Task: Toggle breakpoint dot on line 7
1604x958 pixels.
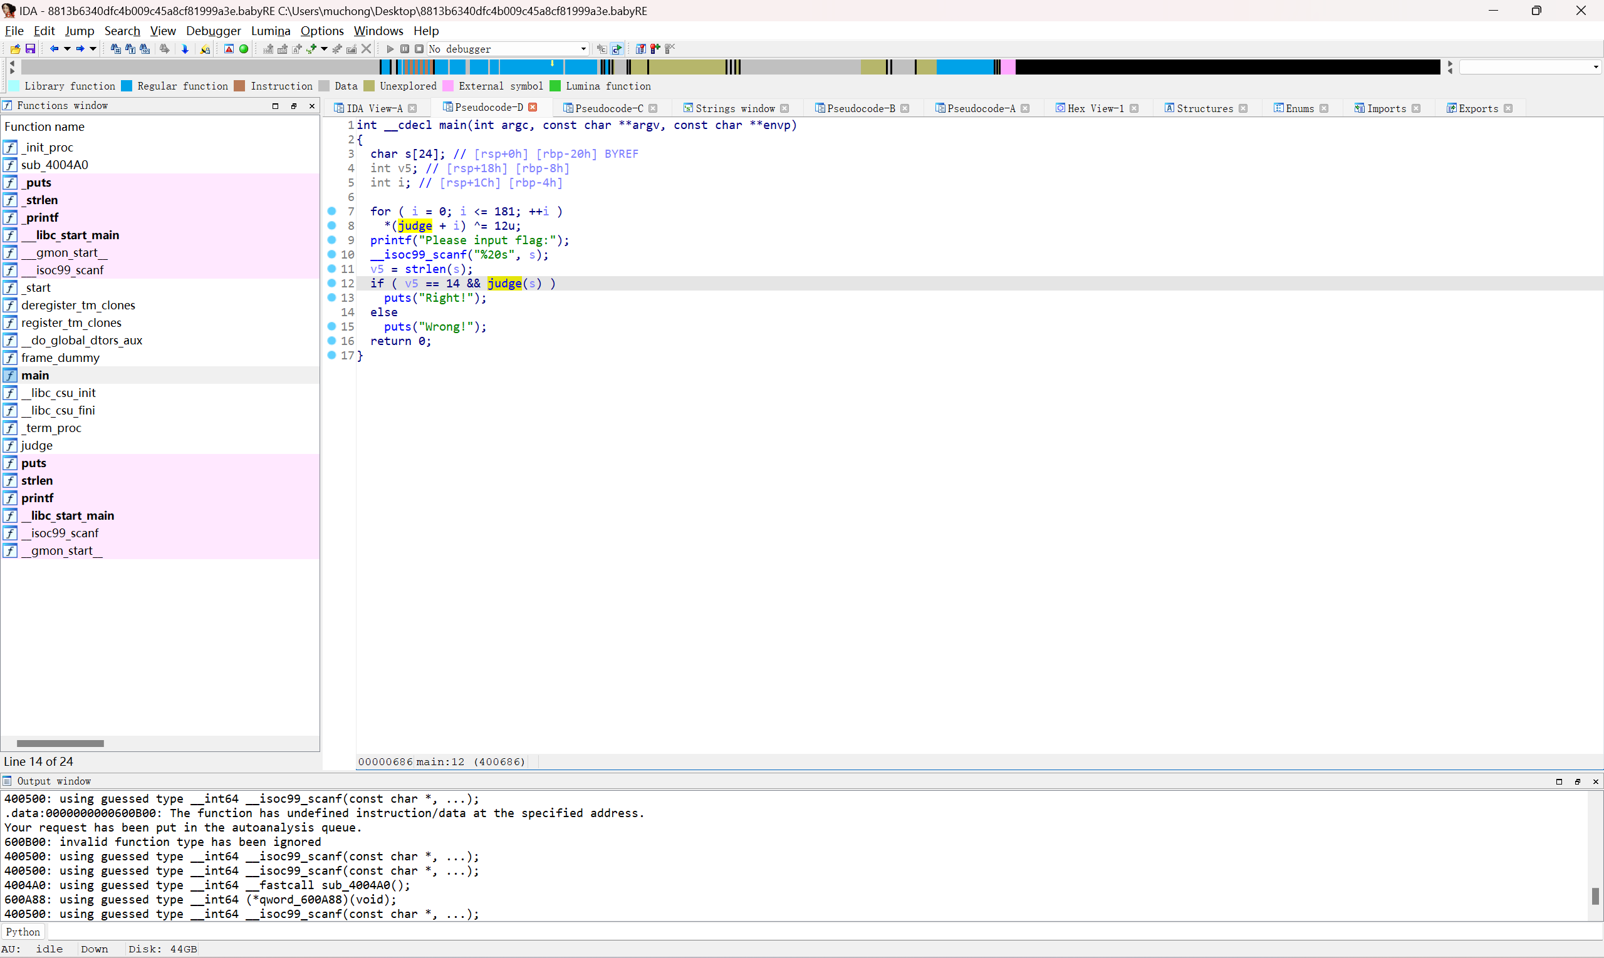Action: pos(332,211)
